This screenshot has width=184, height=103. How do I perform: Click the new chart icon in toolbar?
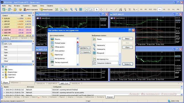(4, 9)
